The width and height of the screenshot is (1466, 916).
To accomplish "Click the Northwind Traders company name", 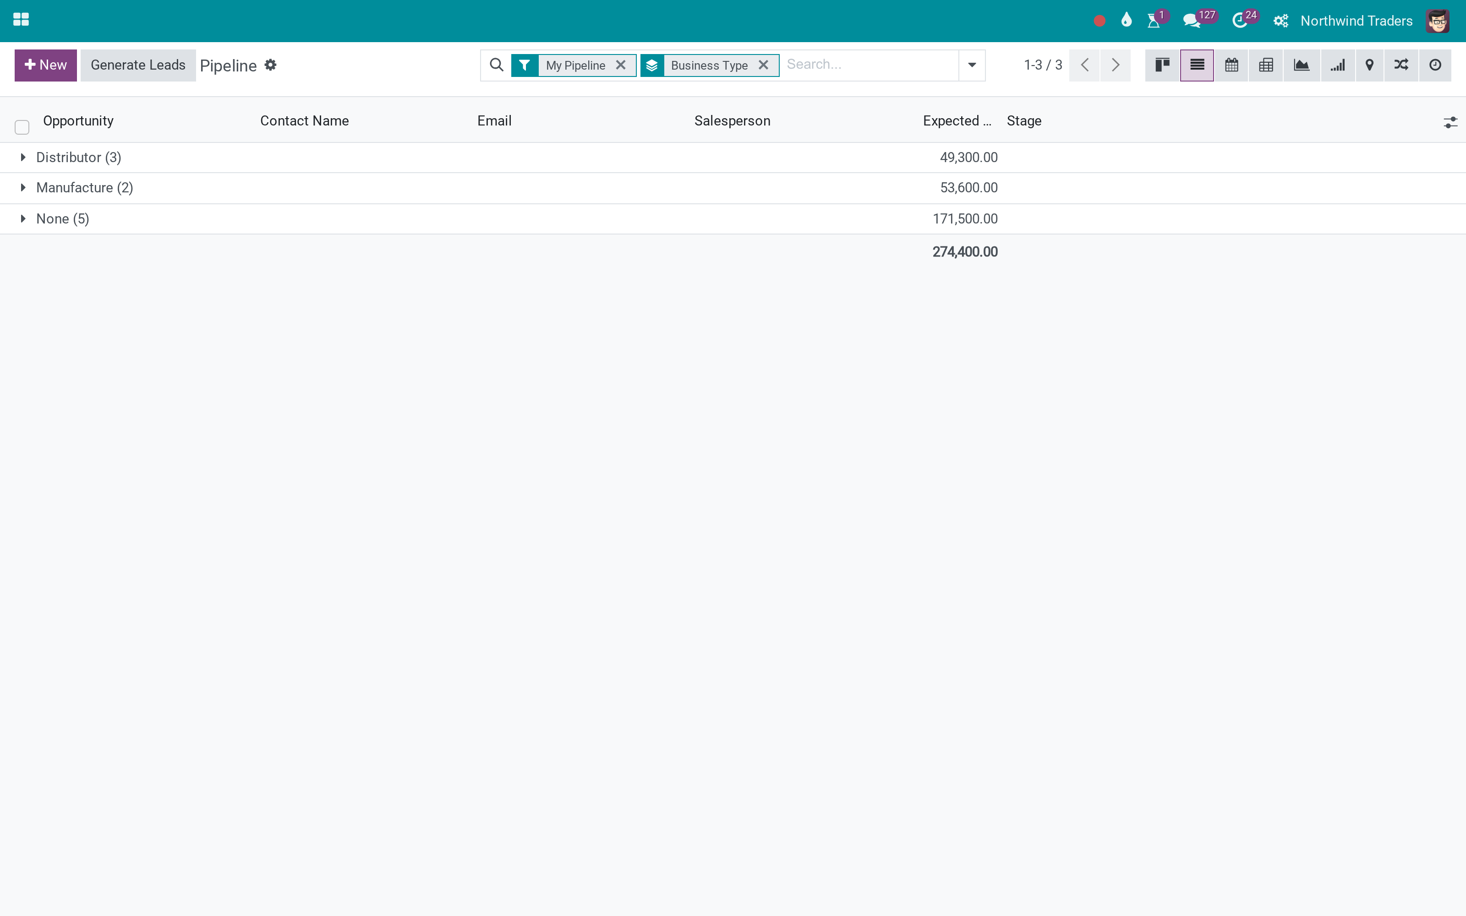I will [x=1357, y=21].
